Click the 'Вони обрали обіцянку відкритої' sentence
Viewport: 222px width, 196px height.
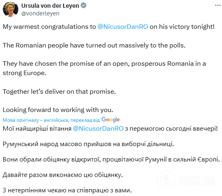coord(111,159)
